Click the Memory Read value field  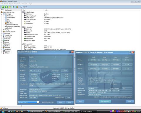(93, 60)
